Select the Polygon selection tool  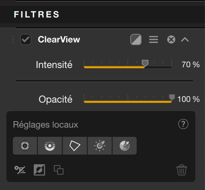75,146
